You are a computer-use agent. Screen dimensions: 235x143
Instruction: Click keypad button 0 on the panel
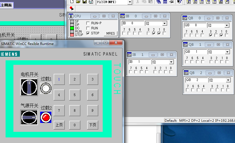(75, 125)
